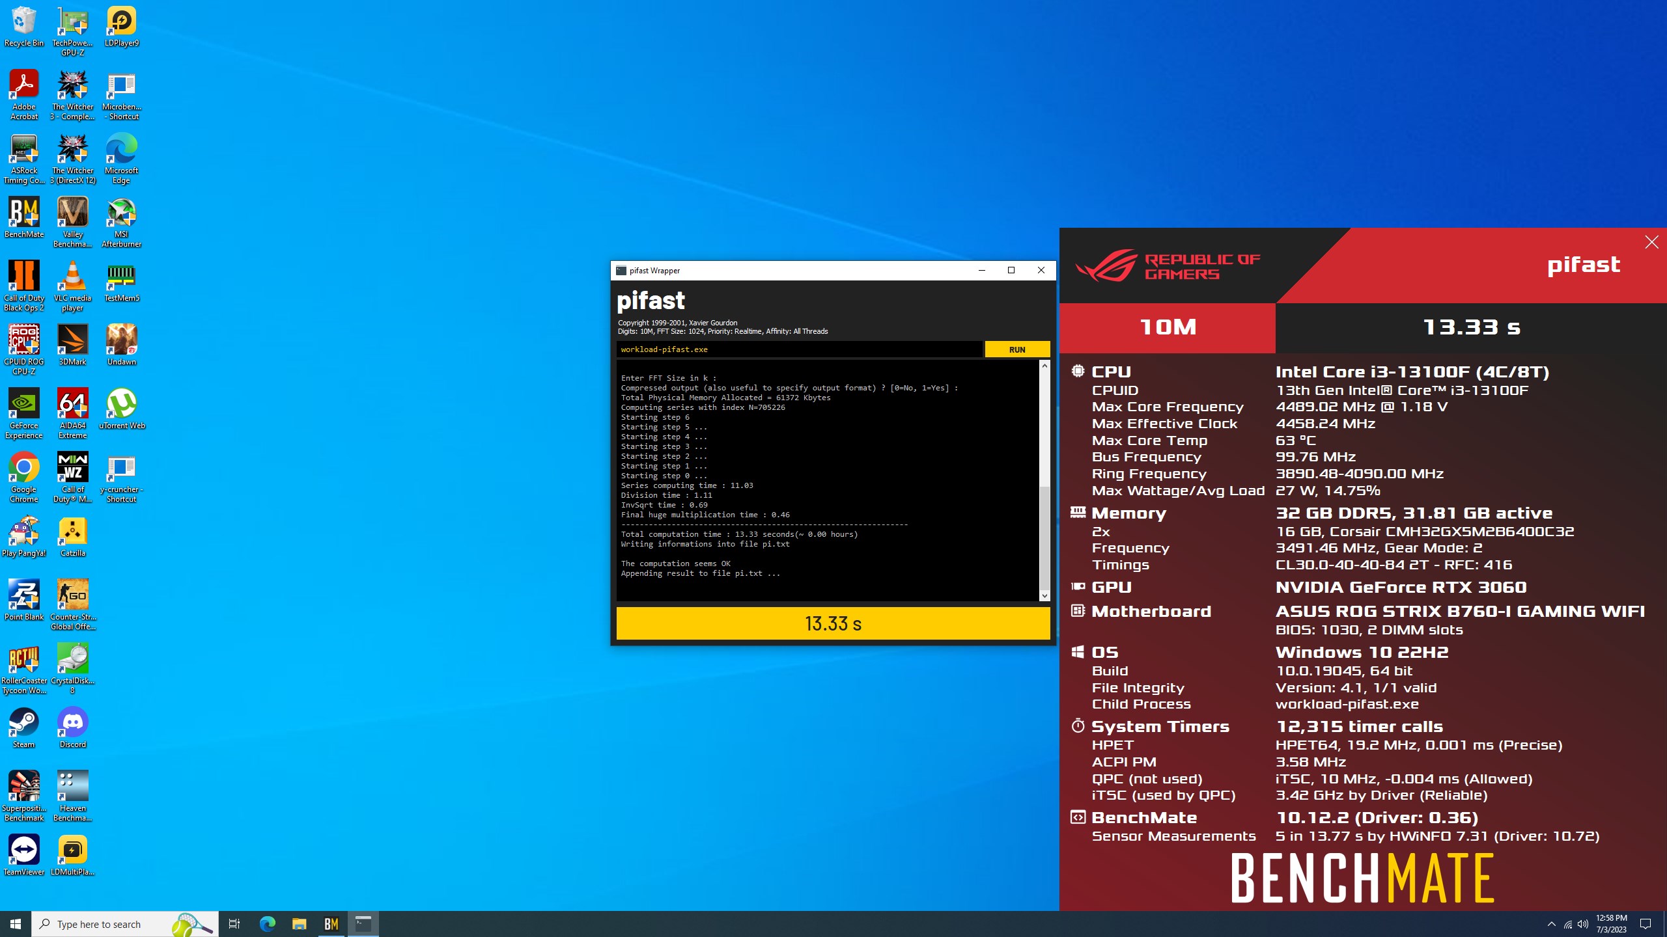Open notification center icon
Viewport: 1667px width, 937px height.
coord(1646,924)
